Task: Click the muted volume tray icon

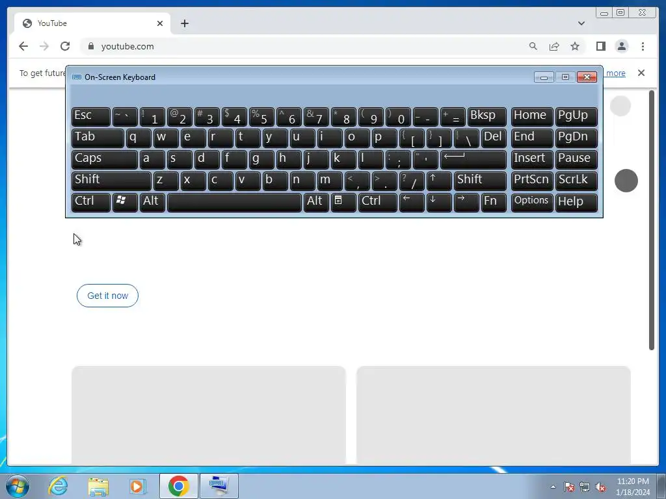Action: (600, 487)
